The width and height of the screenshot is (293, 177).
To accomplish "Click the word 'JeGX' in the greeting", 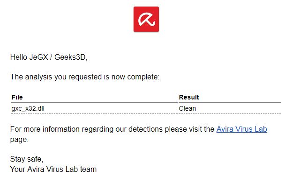I will [x=38, y=57].
